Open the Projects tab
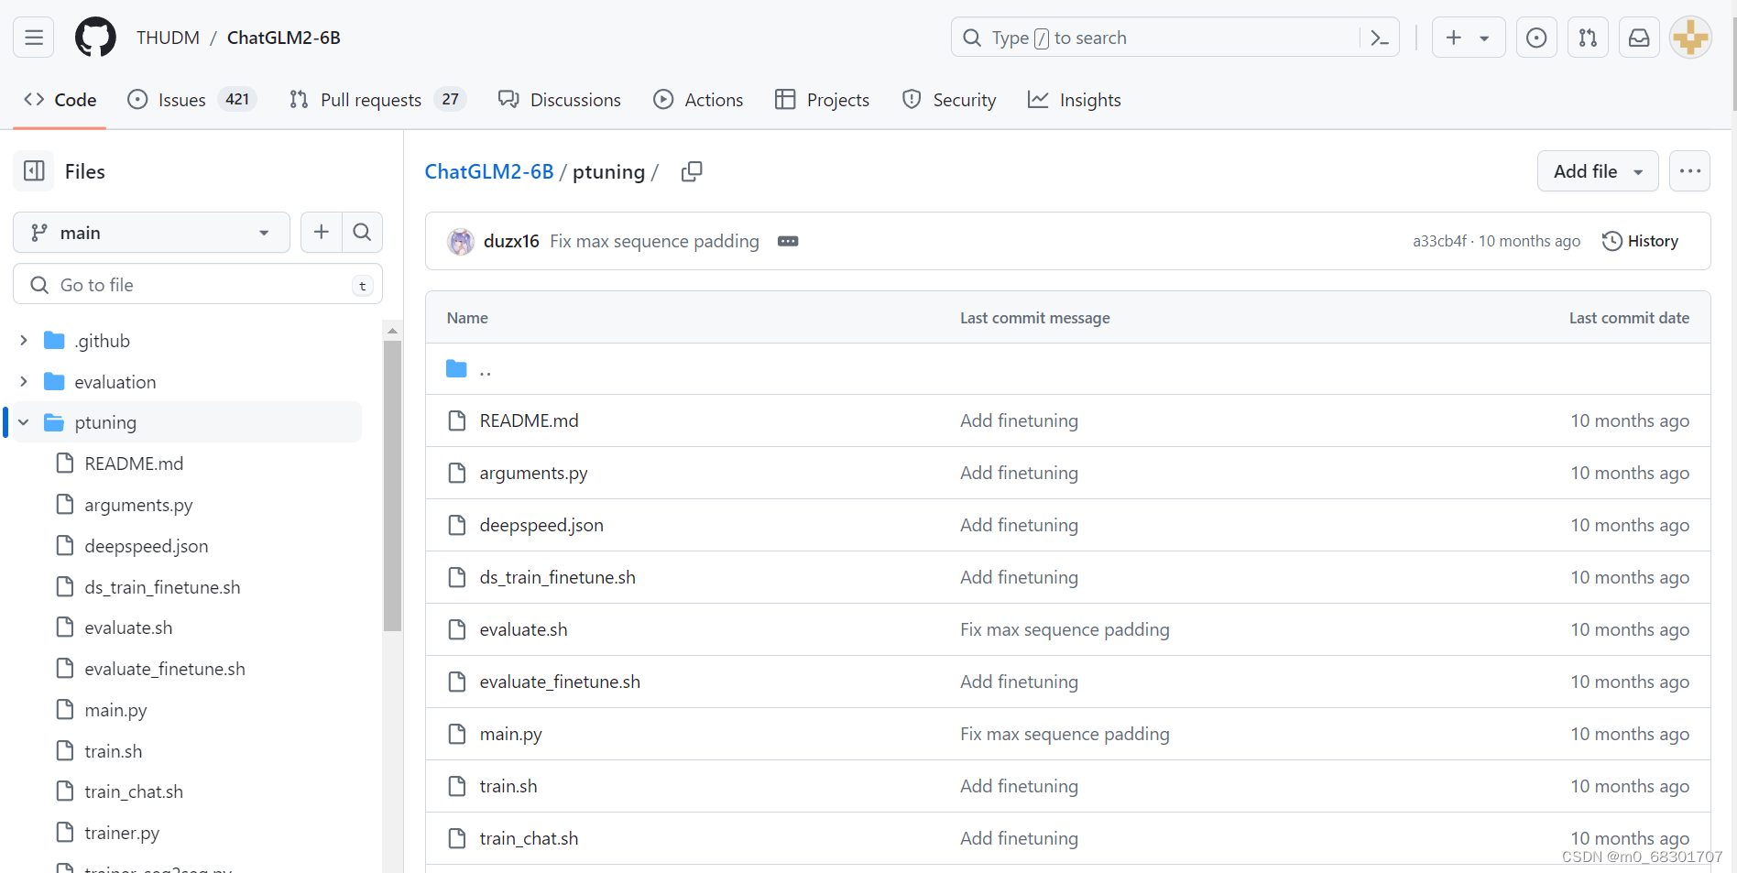Viewport: 1737px width, 873px height. tap(822, 100)
